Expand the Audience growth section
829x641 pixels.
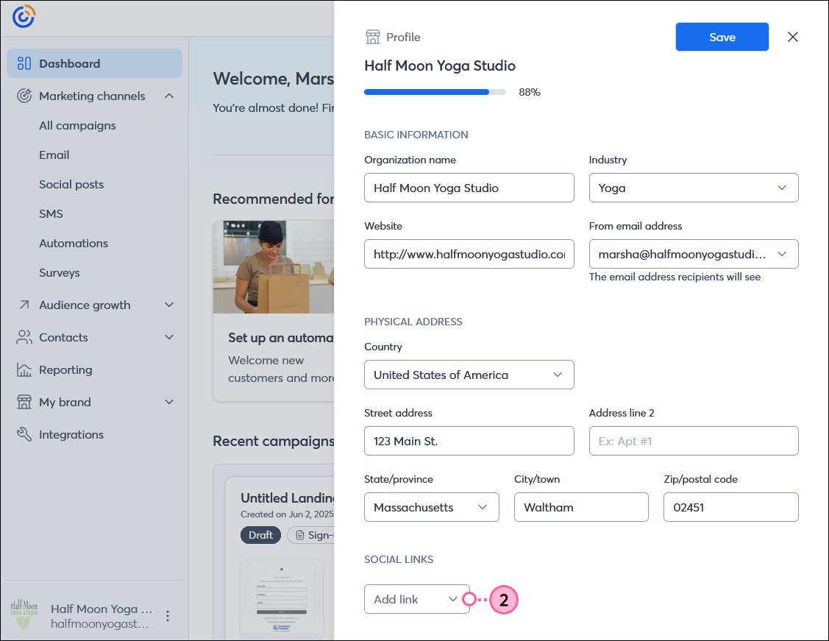(x=169, y=305)
